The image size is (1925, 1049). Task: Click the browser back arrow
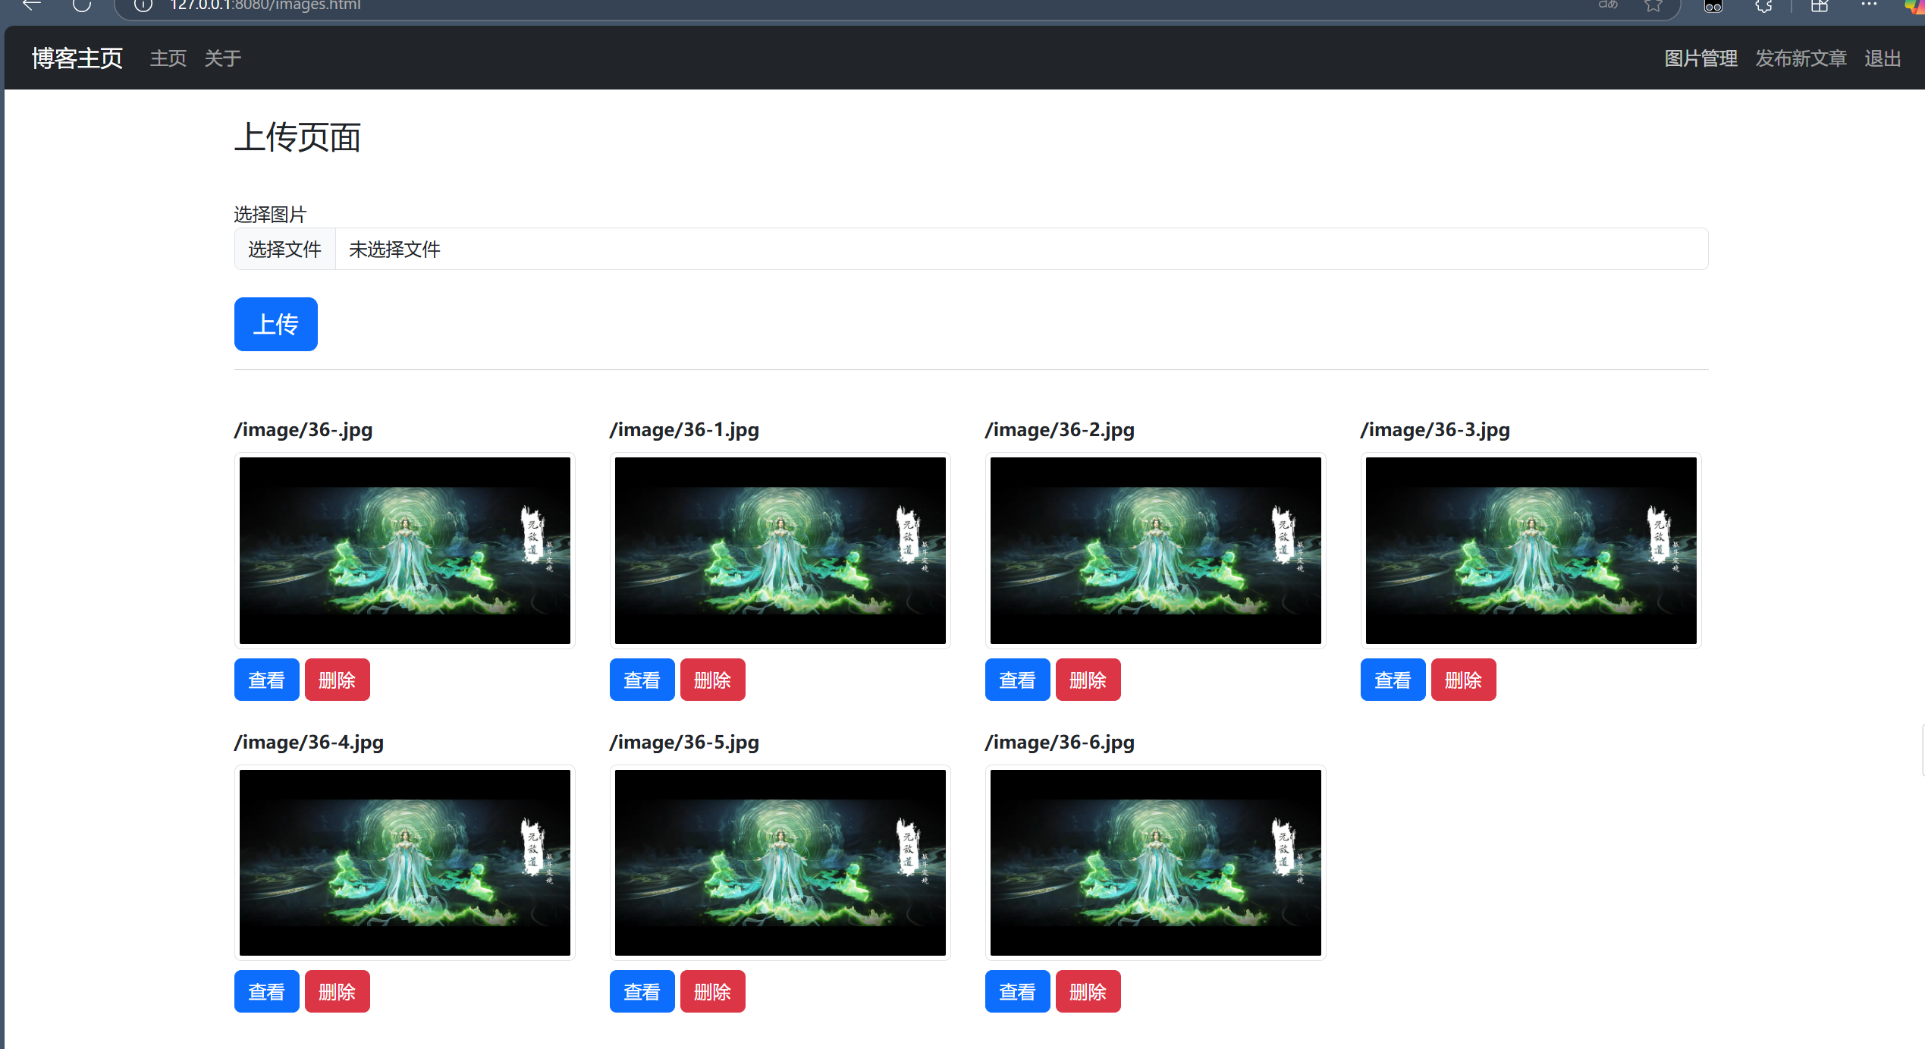click(x=32, y=5)
